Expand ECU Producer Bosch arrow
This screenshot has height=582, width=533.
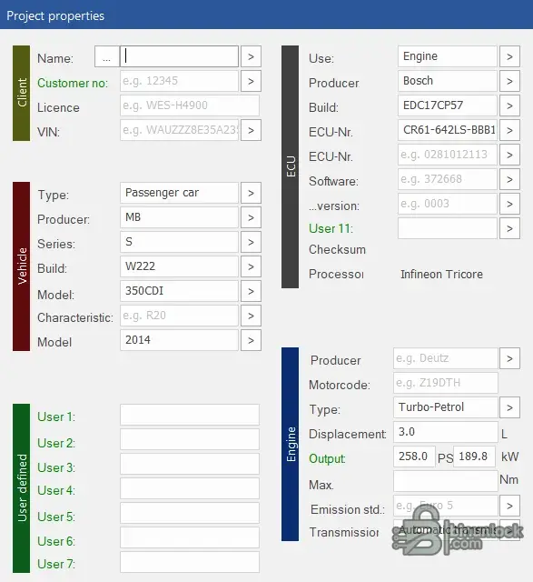tap(509, 81)
